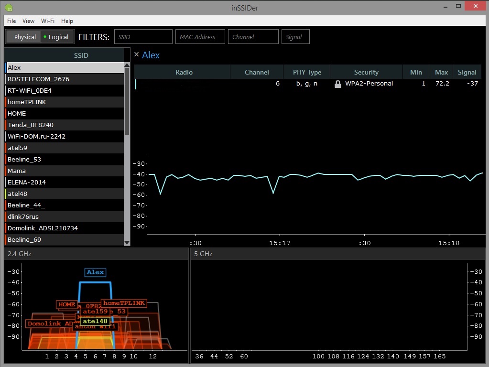Click the Alex label in 2.4 GHz chart
This screenshot has width=489, height=367.
pyautogui.click(x=95, y=272)
